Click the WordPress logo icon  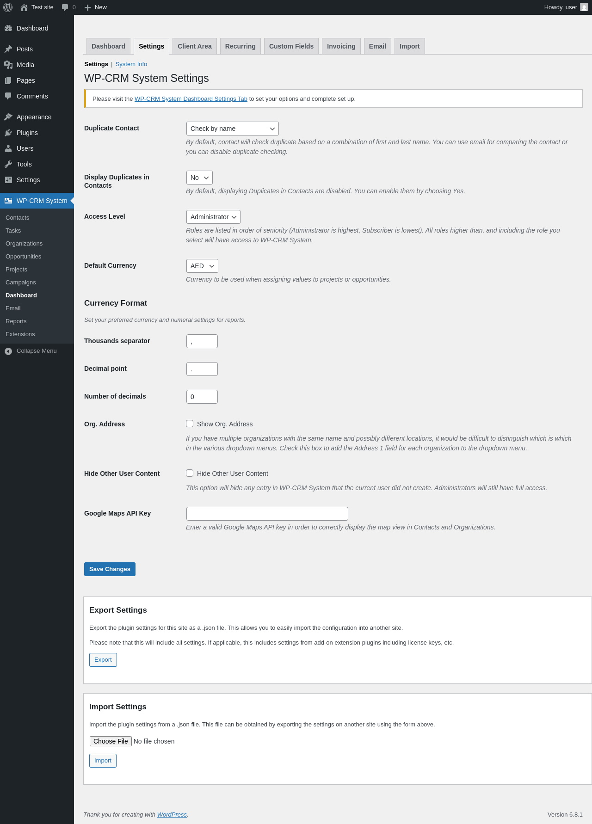point(8,7)
